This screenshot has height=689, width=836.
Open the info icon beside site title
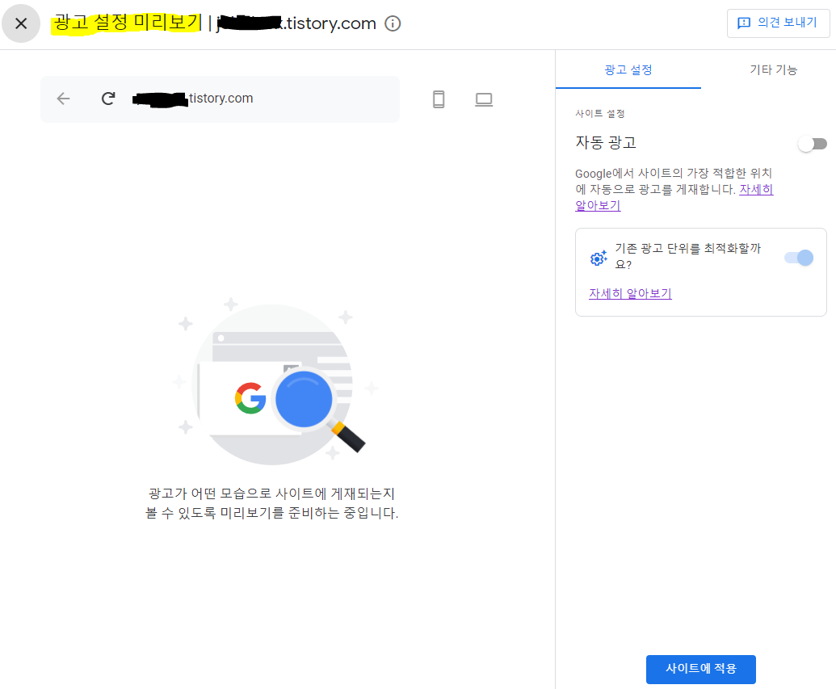393,23
